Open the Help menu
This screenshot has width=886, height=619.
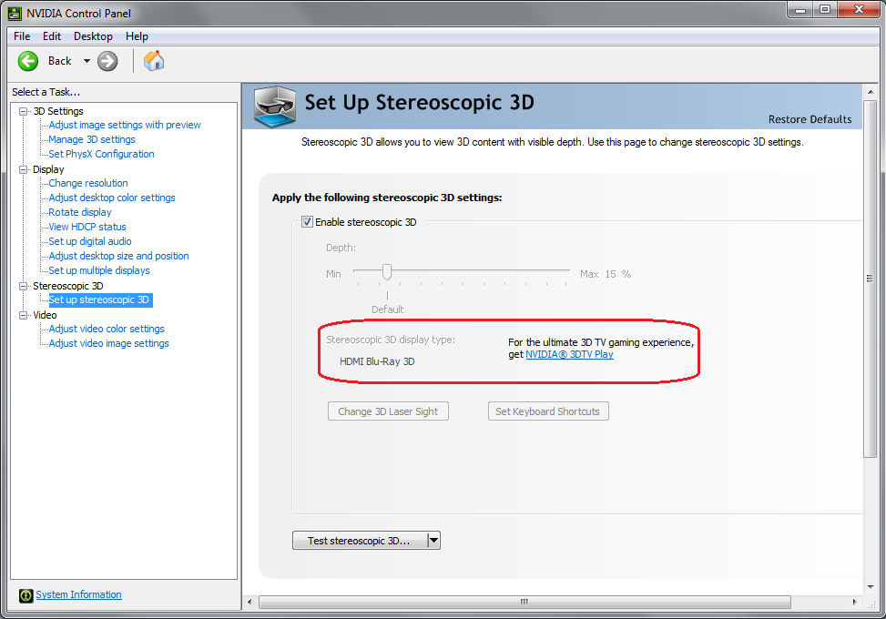pos(137,36)
